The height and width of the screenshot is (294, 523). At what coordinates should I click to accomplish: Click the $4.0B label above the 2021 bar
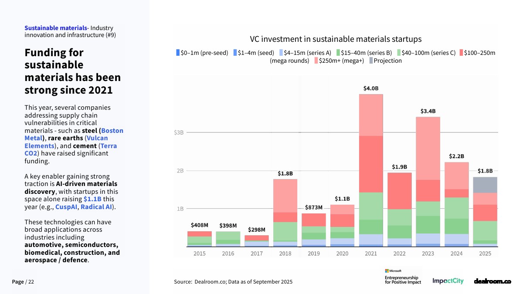(370, 88)
